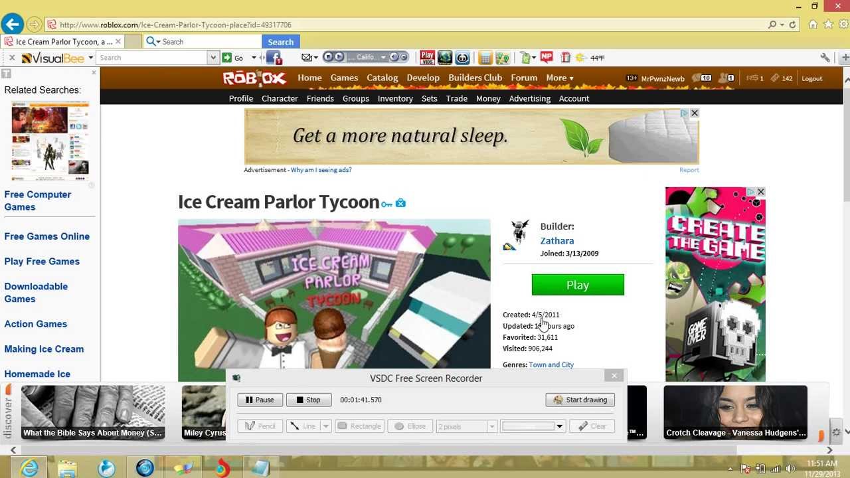This screenshot has height=478, width=850.
Task: Open Favorites via the star icon
Action: click(x=828, y=25)
